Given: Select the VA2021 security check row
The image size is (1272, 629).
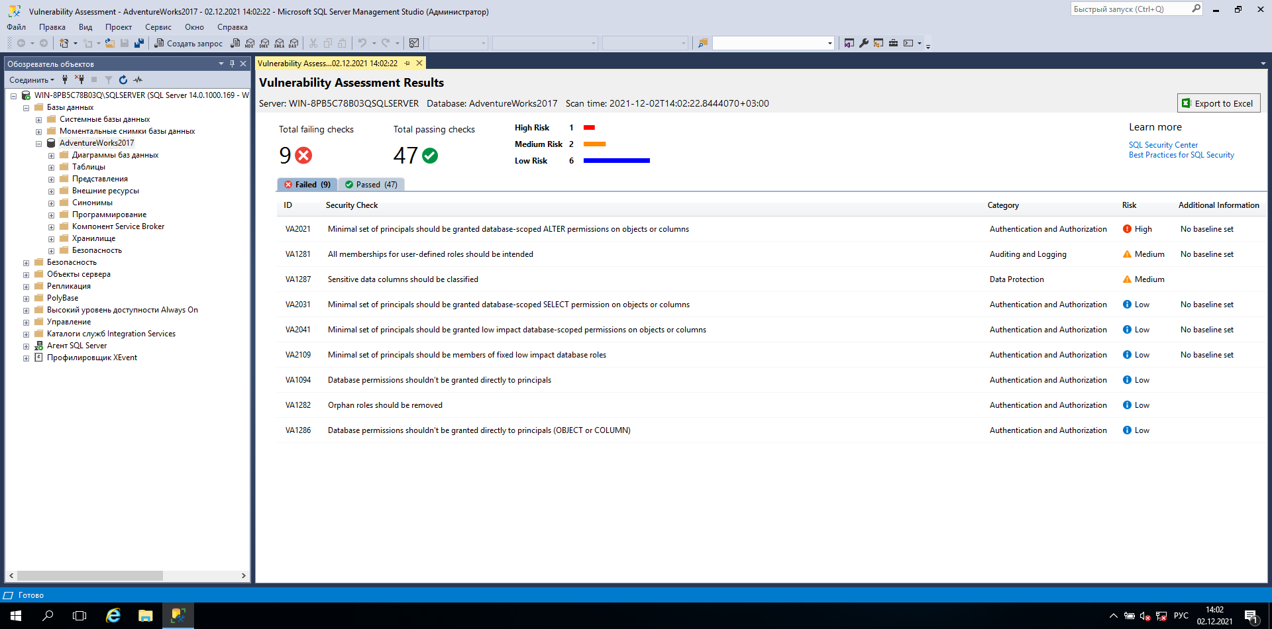Looking at the screenshot, I should point(771,229).
